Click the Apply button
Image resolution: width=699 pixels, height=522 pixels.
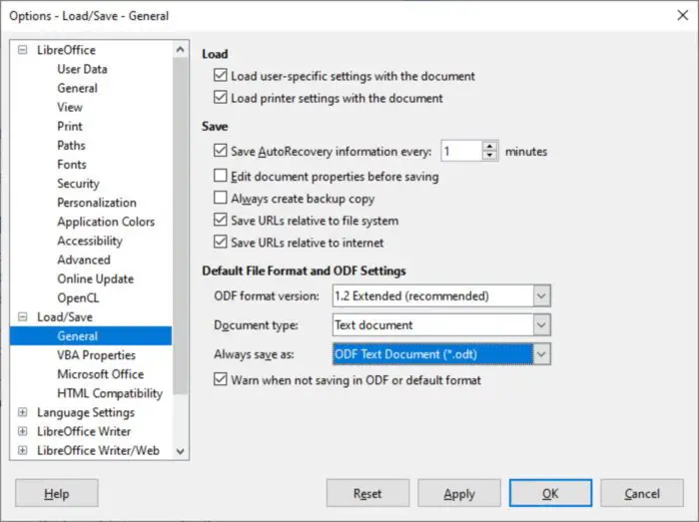click(459, 493)
